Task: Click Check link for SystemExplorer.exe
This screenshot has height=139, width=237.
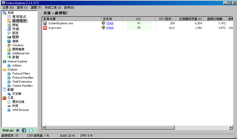Action: [110, 23]
